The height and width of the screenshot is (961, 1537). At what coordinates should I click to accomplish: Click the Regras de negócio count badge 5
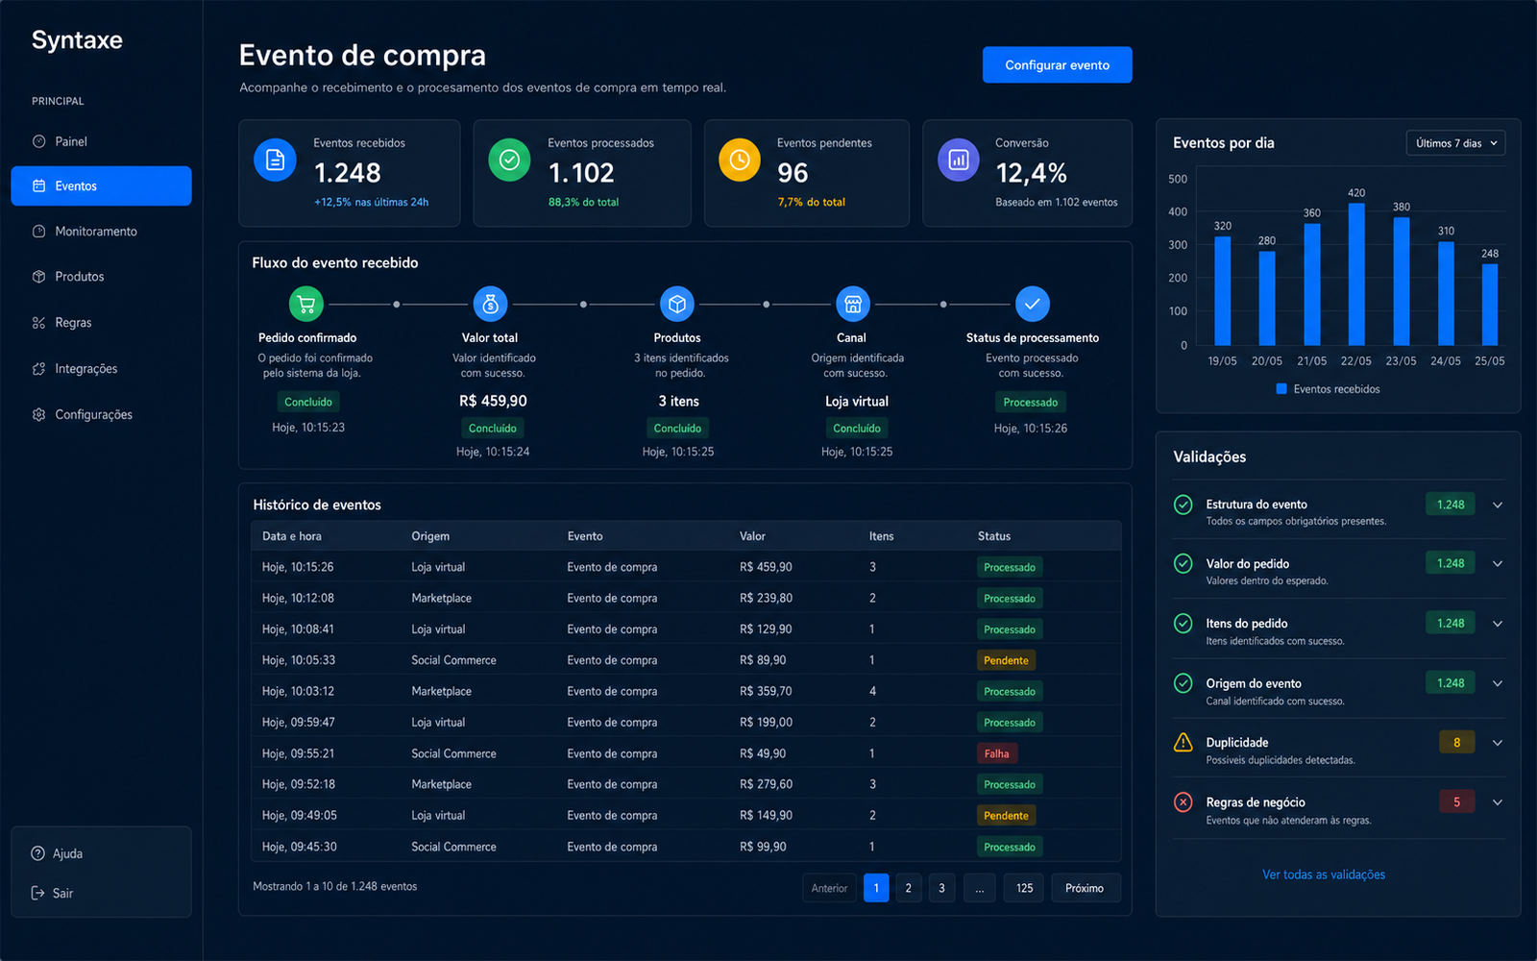(1456, 802)
